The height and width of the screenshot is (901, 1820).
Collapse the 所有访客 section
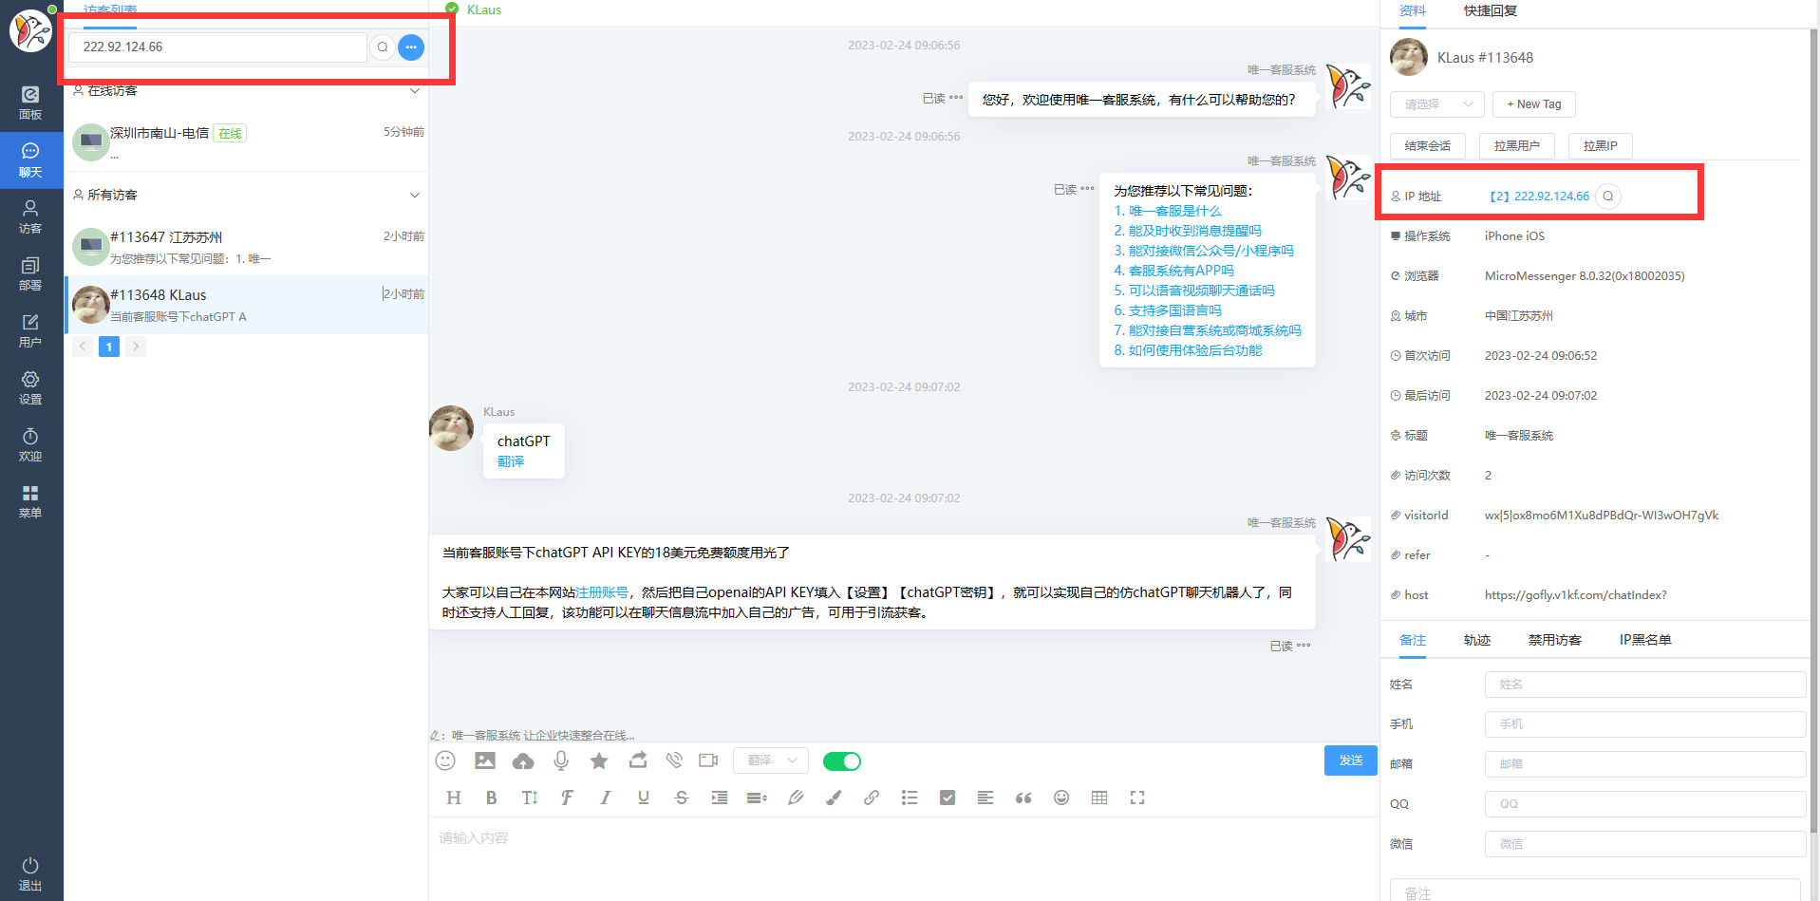(x=414, y=196)
